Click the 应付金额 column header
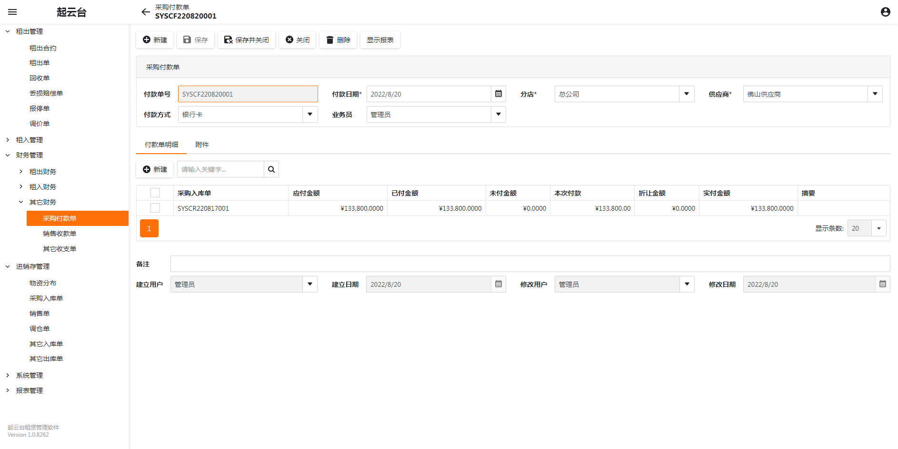The image size is (898, 449). tap(338, 193)
